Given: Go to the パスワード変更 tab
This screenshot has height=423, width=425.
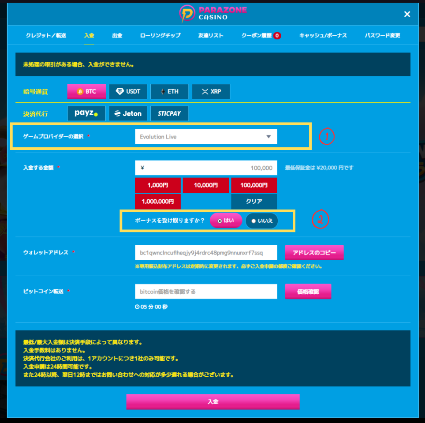Looking at the screenshot, I should [x=382, y=36].
